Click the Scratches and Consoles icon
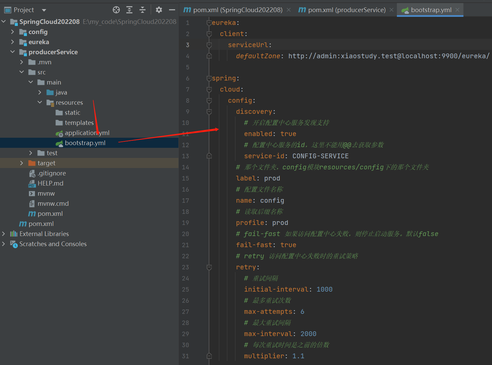This screenshot has width=492, height=365. (14, 244)
